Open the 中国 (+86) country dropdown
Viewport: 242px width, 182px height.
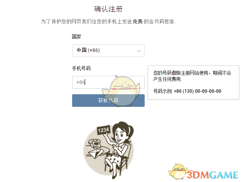pos(108,50)
